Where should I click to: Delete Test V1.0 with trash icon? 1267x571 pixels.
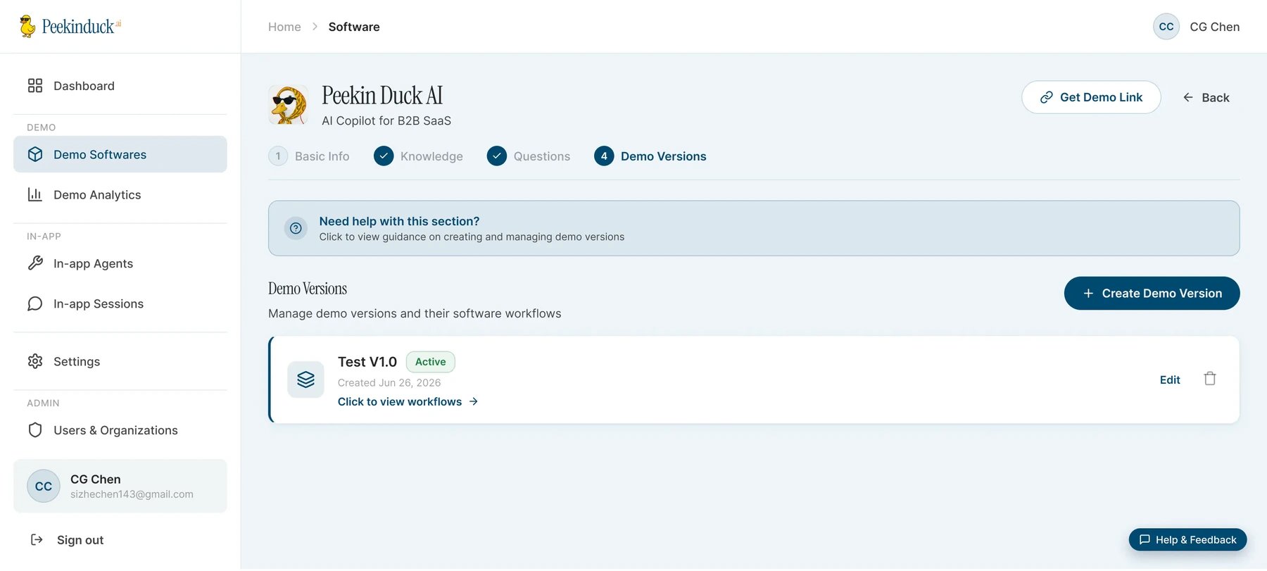click(1209, 379)
